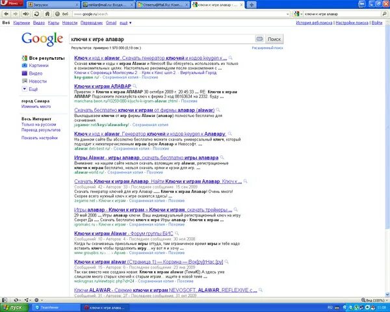
Task: Open Похожие for alawar-world.ru result
Action: [x=155, y=172]
